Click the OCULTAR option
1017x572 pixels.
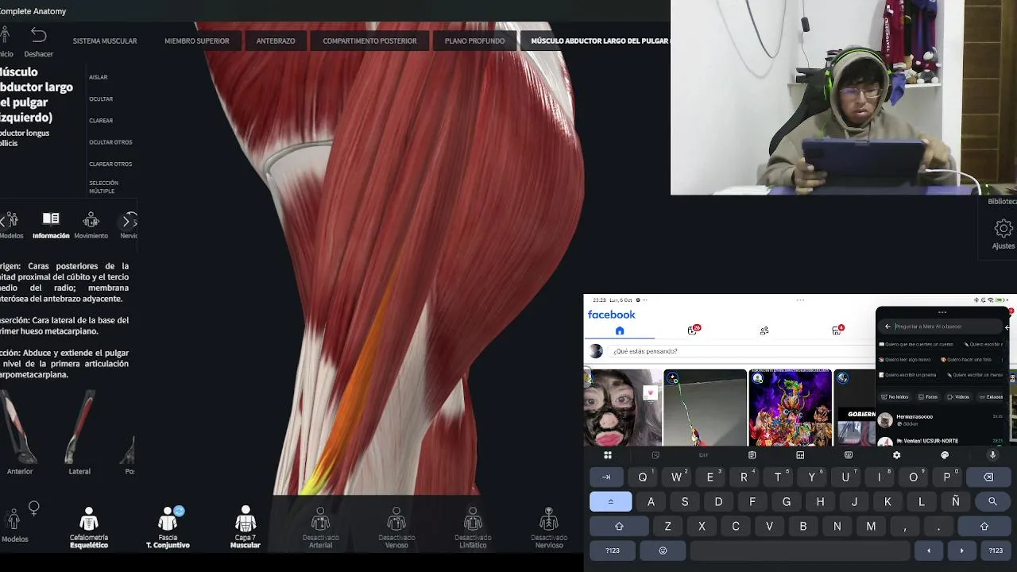pos(101,99)
